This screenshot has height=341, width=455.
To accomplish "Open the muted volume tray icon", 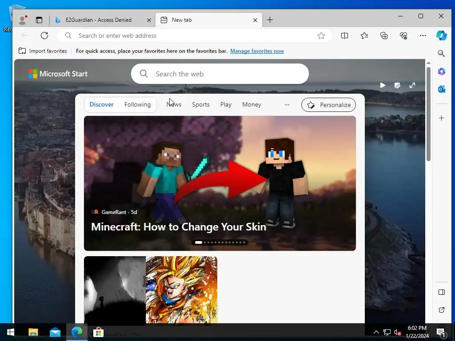I will click(397, 332).
